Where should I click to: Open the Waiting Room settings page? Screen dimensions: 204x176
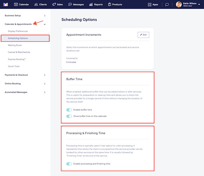coord(15,45)
